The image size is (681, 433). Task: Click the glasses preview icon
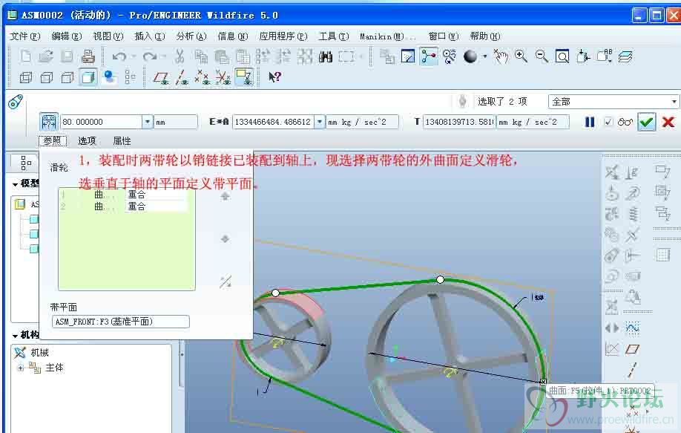(x=625, y=122)
